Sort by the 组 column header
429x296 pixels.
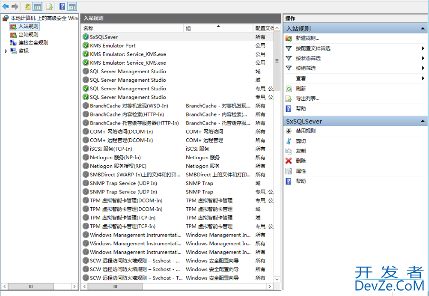coord(218,28)
